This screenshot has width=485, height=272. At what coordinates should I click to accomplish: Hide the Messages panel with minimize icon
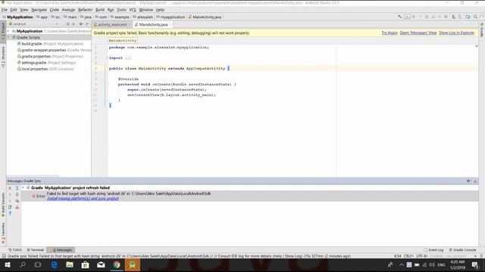point(475,181)
